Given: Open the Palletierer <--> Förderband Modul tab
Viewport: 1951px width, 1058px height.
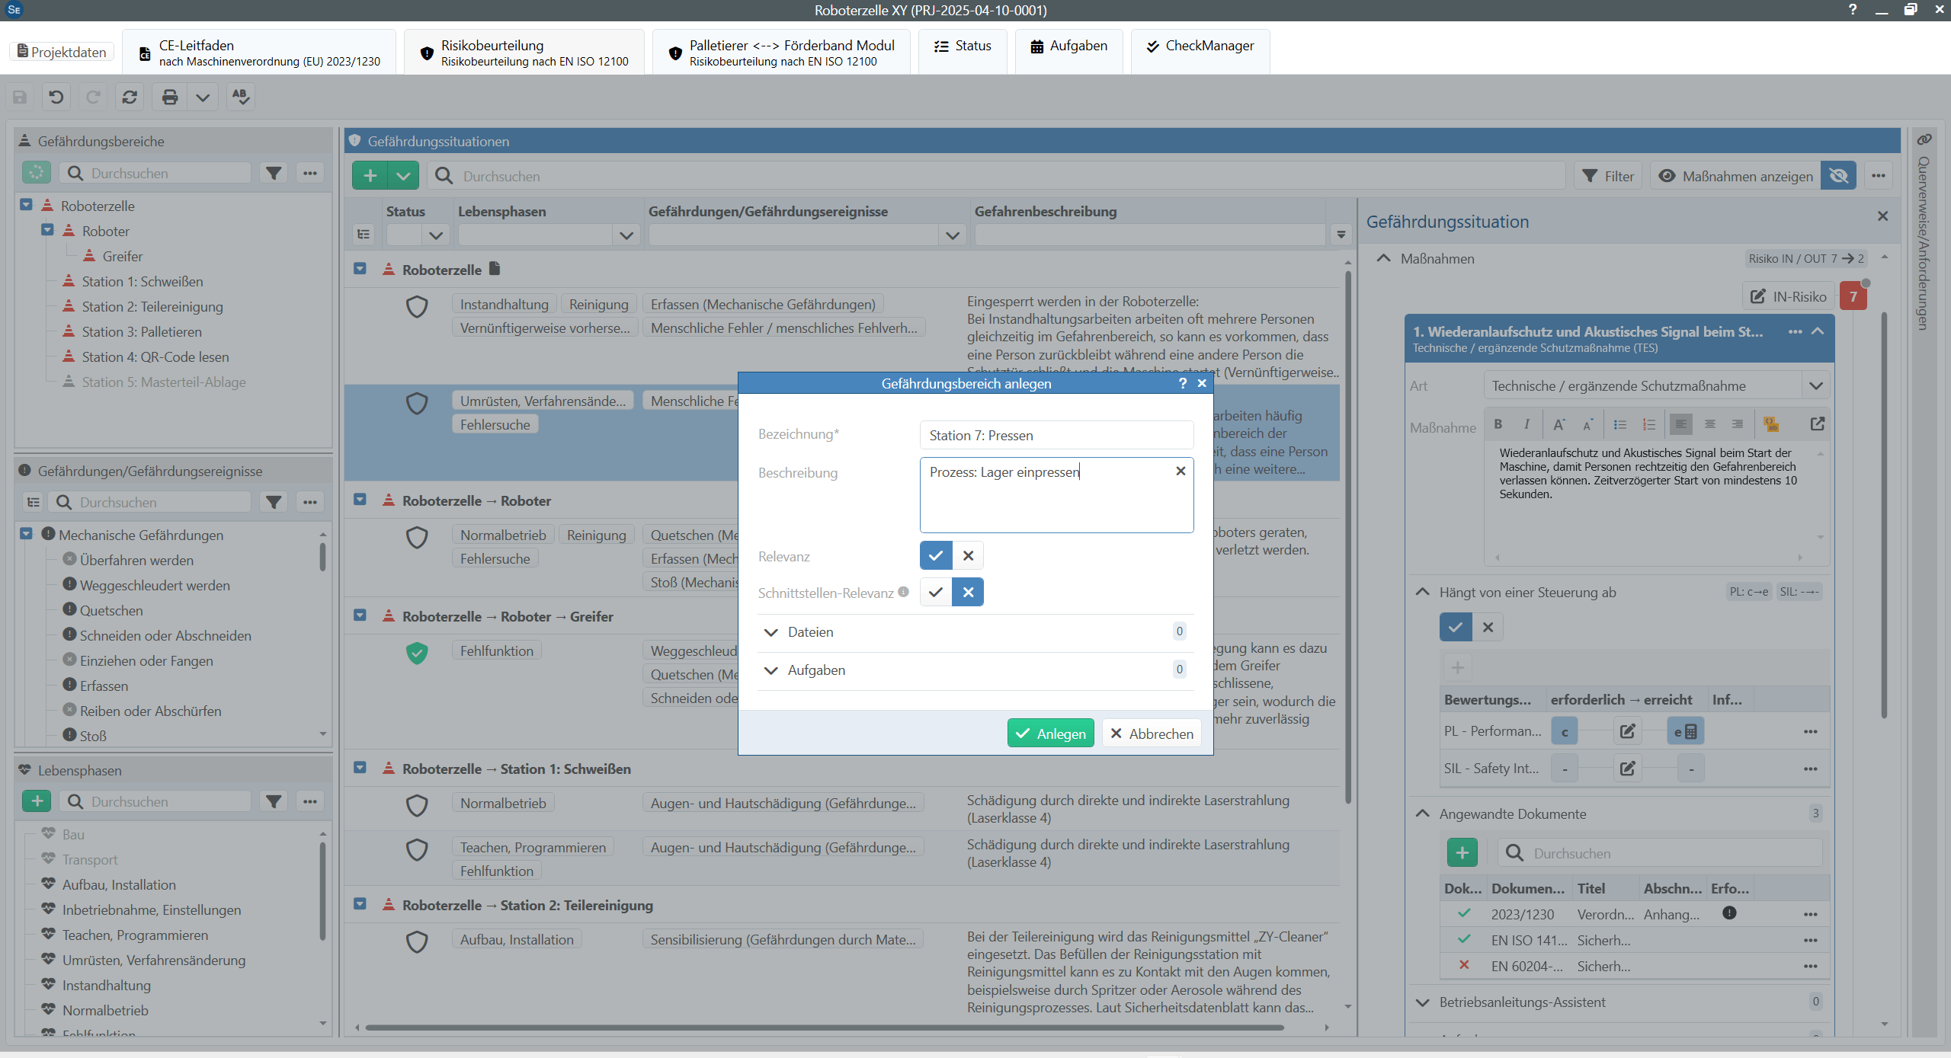Looking at the screenshot, I should coord(781,53).
